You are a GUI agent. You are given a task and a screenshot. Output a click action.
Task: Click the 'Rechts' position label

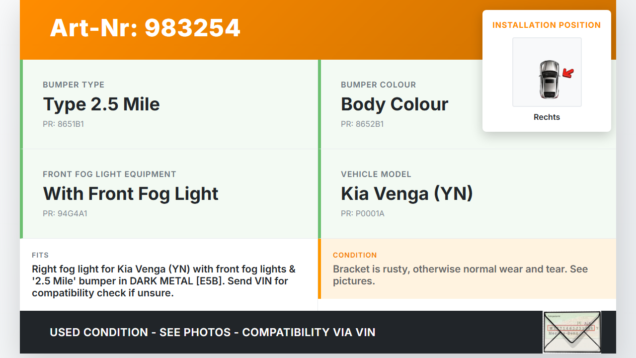pos(547,117)
